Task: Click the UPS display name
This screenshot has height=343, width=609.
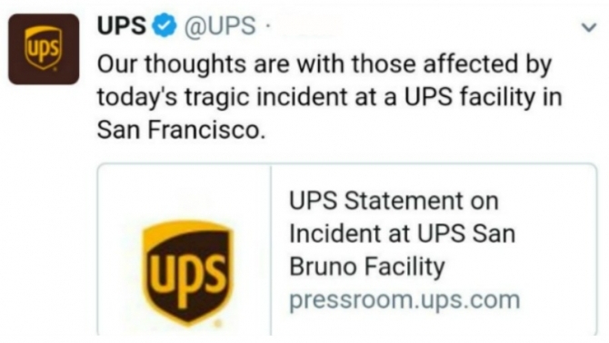Action: click(122, 26)
